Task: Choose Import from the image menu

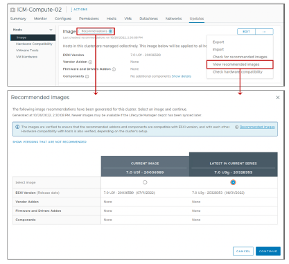Action: pos(218,49)
